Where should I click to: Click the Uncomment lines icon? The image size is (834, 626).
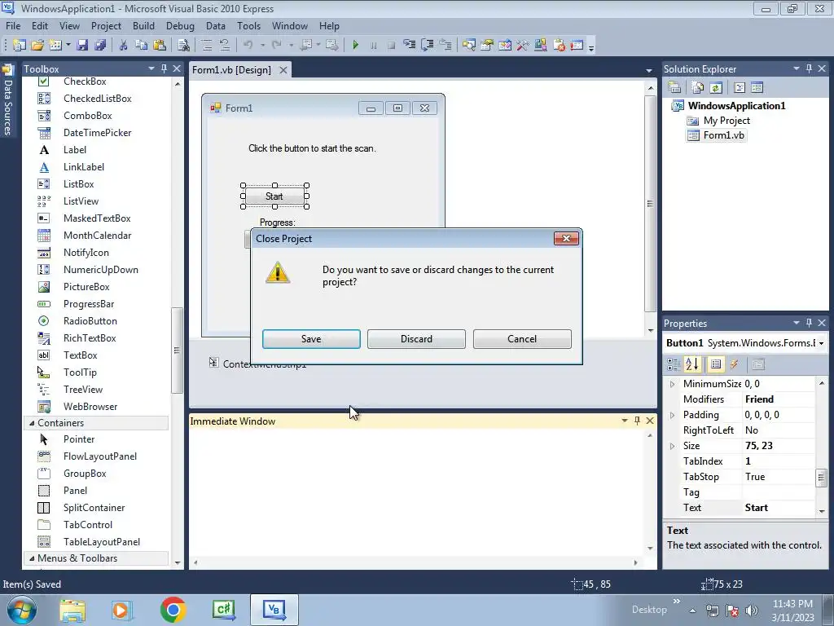[x=225, y=46]
